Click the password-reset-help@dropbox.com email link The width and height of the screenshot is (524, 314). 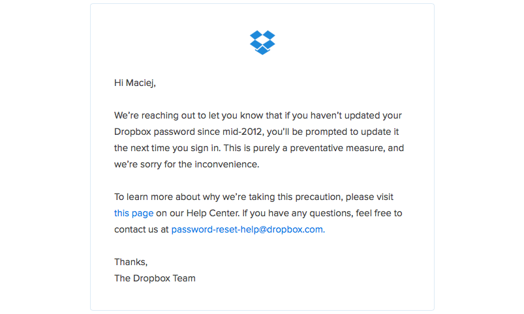click(x=247, y=229)
